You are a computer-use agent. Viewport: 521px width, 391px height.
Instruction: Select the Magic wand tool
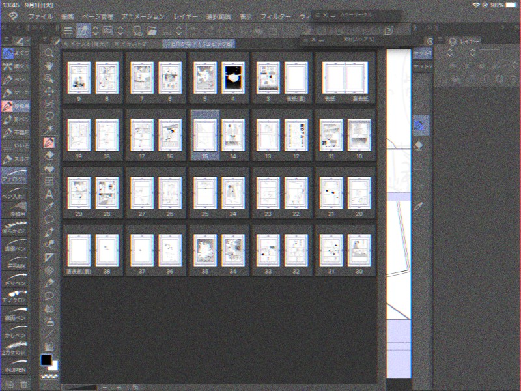point(49,129)
